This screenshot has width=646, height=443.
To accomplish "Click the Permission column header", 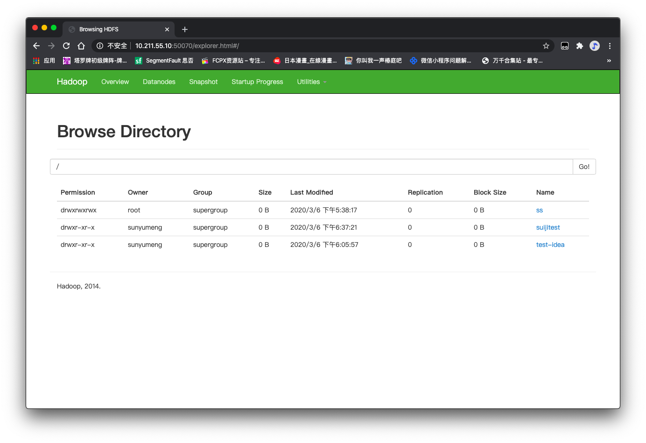I will click(x=77, y=192).
